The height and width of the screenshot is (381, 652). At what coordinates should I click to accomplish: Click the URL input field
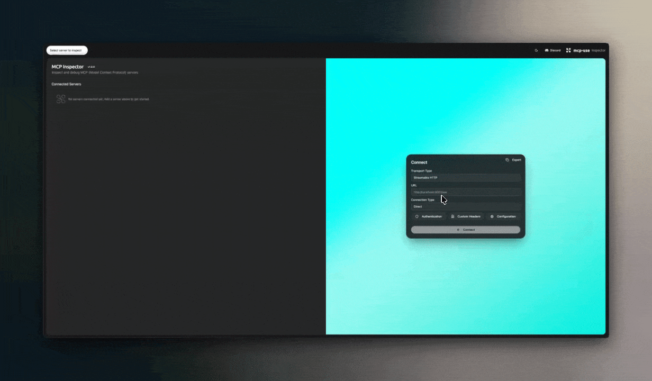coord(466,192)
